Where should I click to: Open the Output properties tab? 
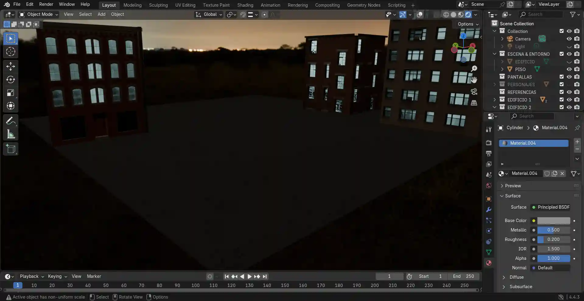click(489, 153)
